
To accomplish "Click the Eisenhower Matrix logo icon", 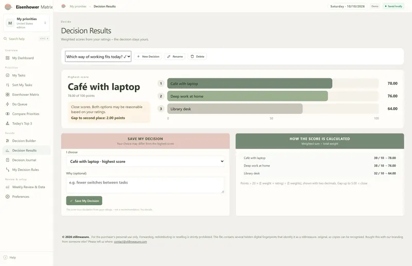I will coord(8,7).
